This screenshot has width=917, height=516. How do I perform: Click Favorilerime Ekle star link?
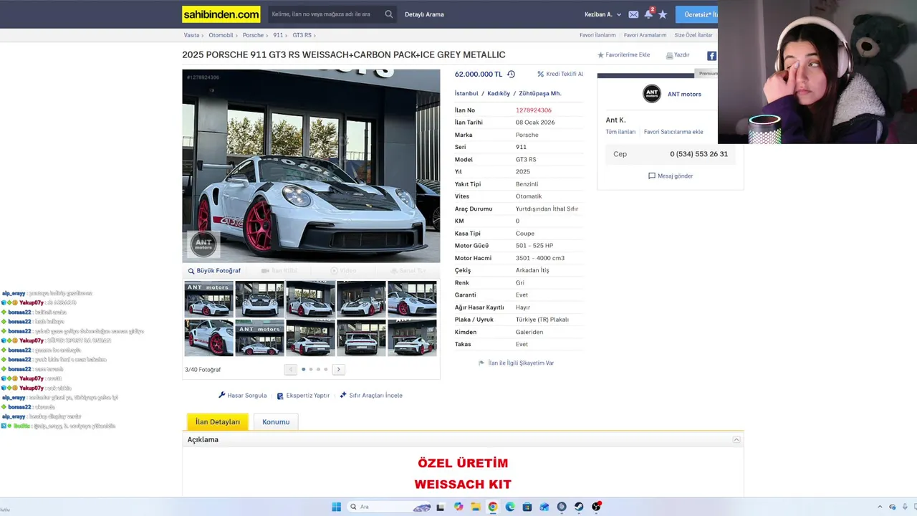click(x=624, y=55)
